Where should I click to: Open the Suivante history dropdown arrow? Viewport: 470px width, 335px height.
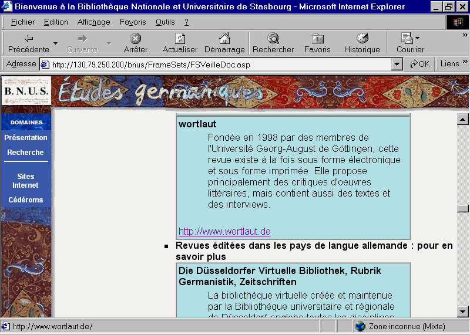point(109,43)
